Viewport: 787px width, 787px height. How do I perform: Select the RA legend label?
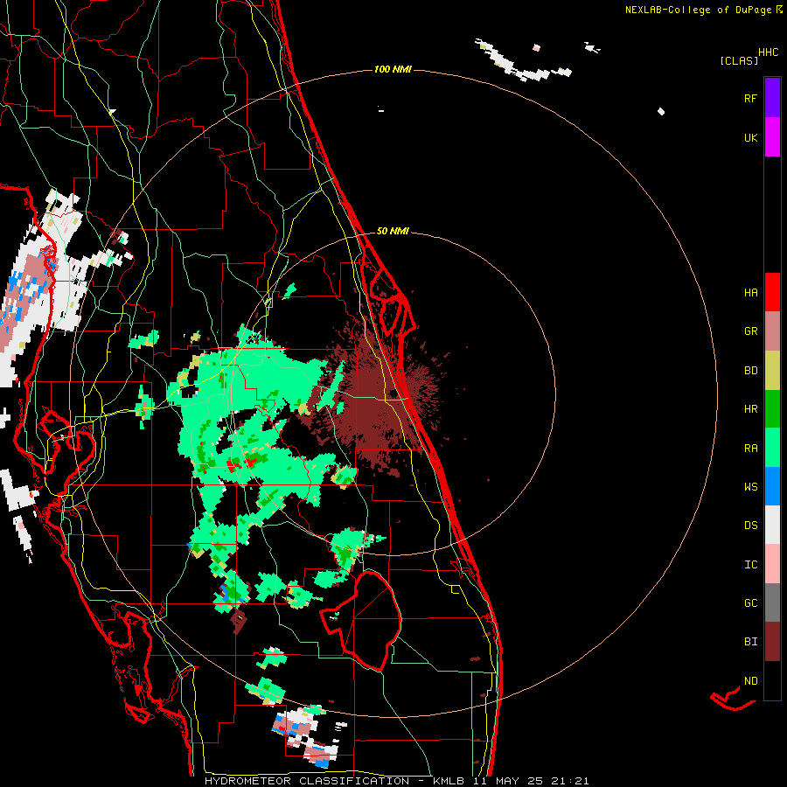[750, 448]
